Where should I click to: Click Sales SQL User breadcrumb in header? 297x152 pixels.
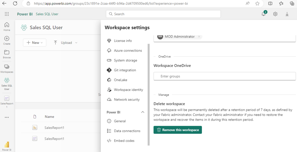[x=47, y=14]
